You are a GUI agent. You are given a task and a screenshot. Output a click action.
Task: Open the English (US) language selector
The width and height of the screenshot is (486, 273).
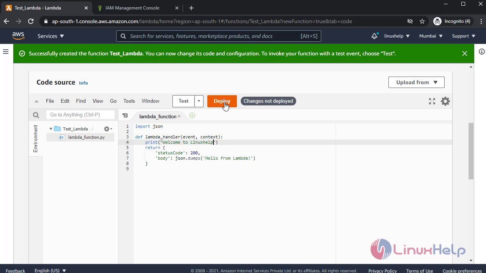click(x=50, y=270)
